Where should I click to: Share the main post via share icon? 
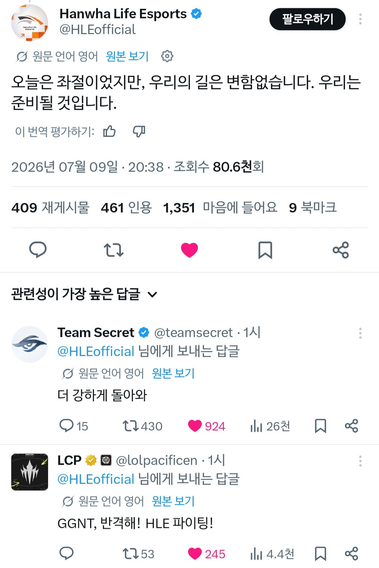point(341,250)
